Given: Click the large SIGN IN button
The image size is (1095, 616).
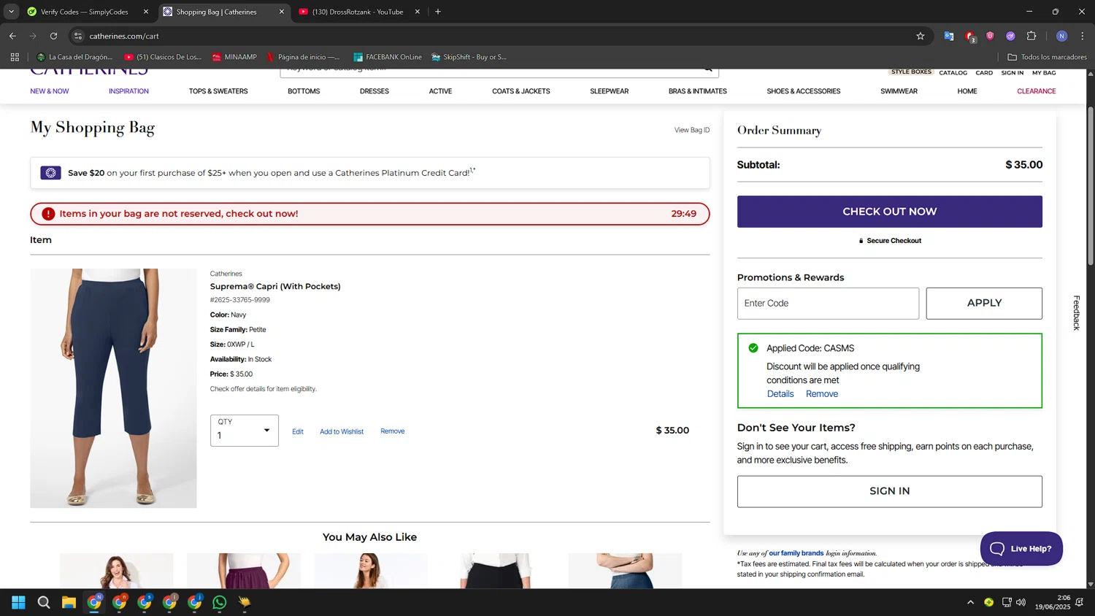Looking at the screenshot, I should [x=889, y=491].
